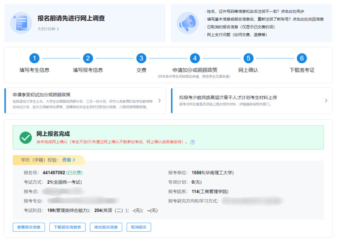Viewport: 337px width, 241px height.
Task: Click 下载报名信息表 button
Action: click(x=68, y=227)
